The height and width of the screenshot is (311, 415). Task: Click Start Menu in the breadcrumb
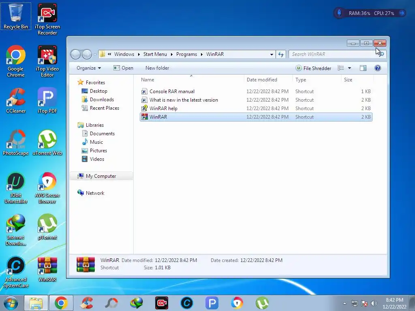155,54
